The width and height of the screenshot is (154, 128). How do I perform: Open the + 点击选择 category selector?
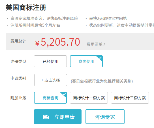51,80
